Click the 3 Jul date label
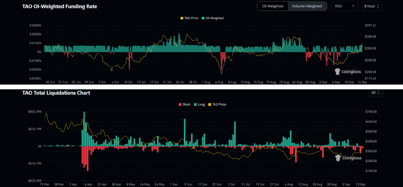Image resolution: width=403 pixels, height=187 pixels. (231, 184)
